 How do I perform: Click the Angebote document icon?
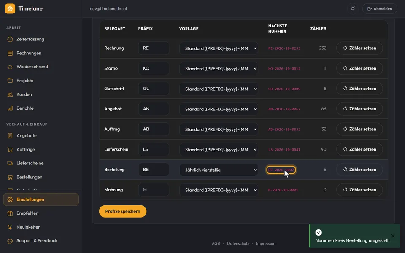pyautogui.click(x=10, y=135)
